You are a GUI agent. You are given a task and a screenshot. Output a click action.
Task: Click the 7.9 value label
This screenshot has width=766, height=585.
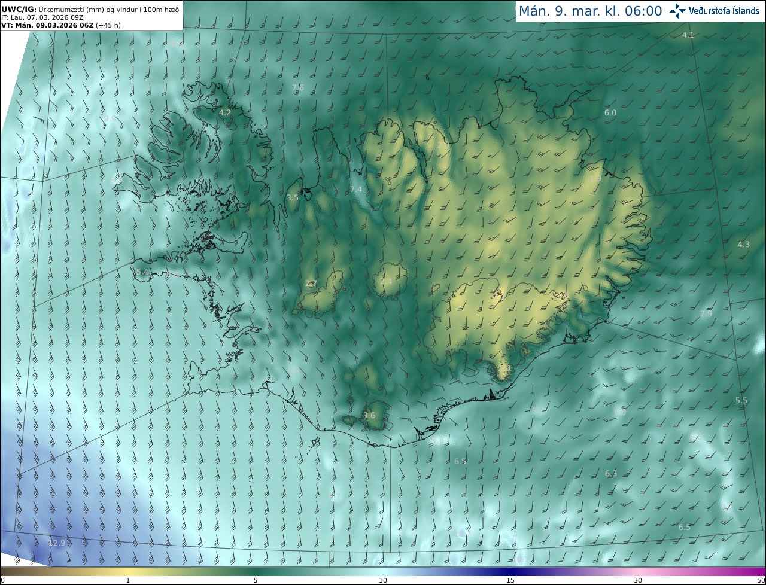point(706,313)
